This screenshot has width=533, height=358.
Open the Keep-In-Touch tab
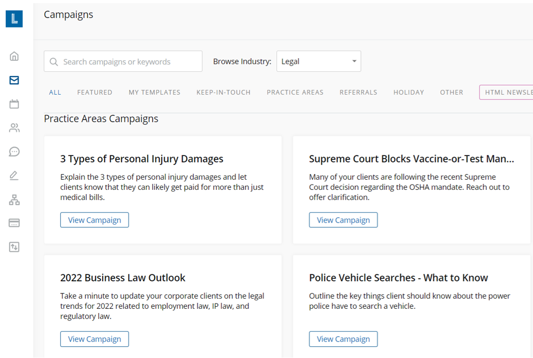223,93
